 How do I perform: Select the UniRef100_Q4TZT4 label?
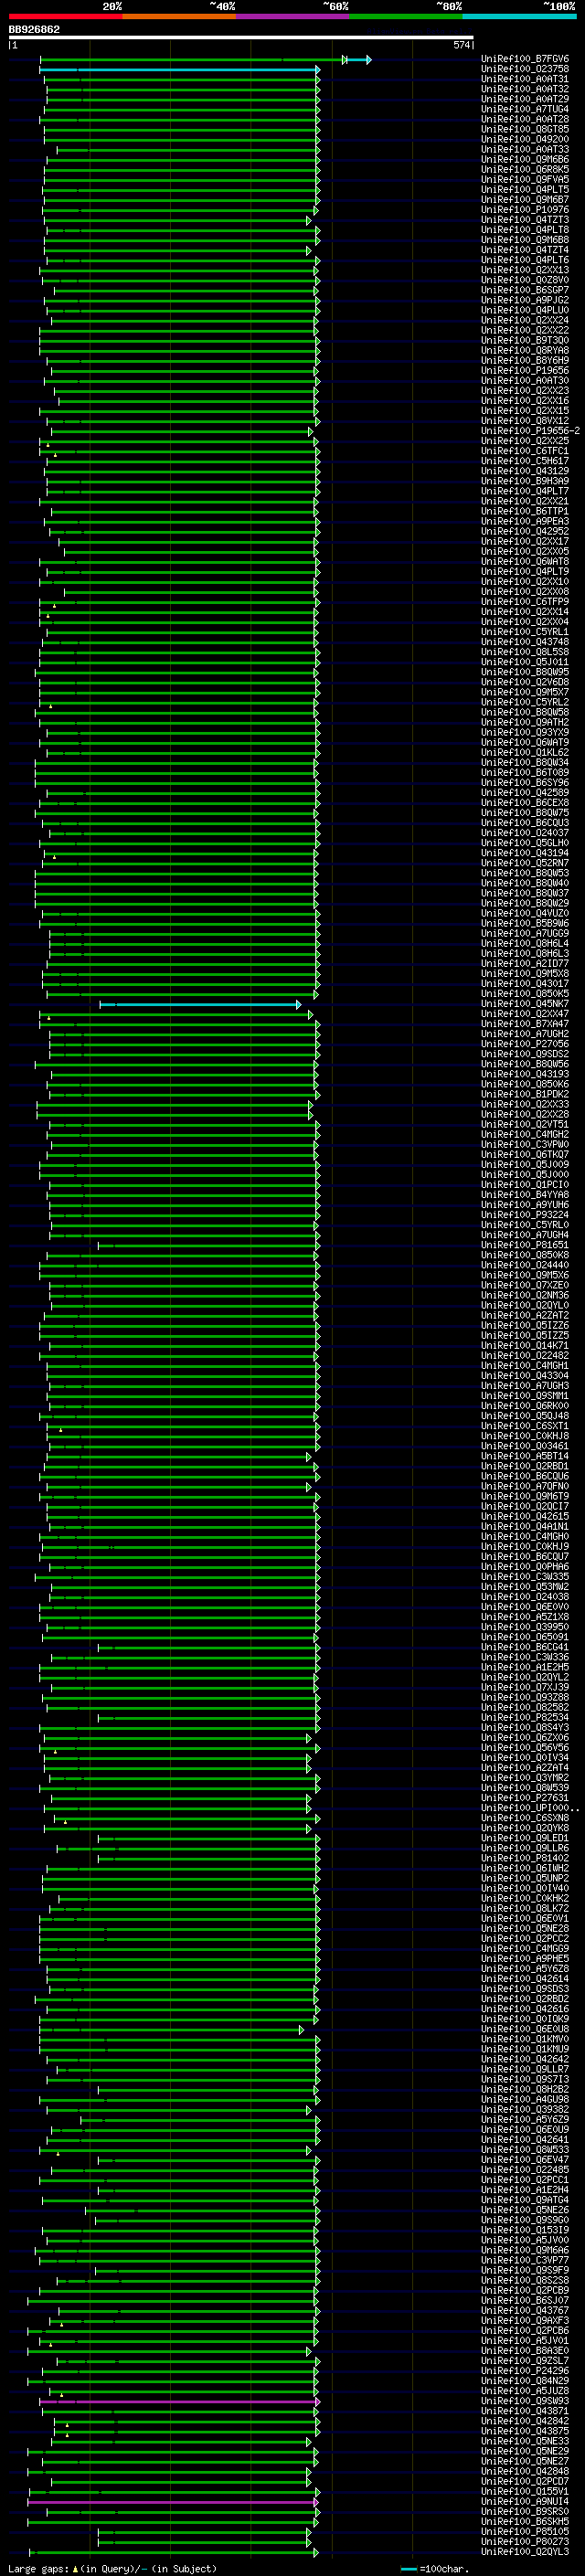524,250
